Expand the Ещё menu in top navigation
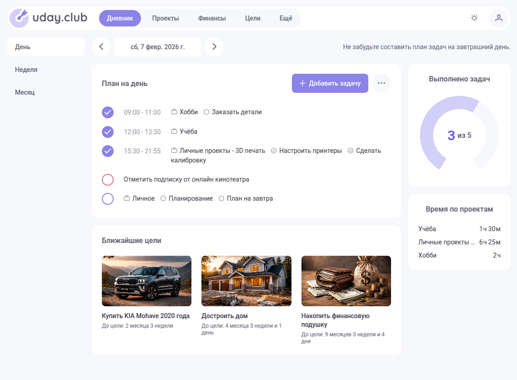517x380 pixels. coord(286,18)
